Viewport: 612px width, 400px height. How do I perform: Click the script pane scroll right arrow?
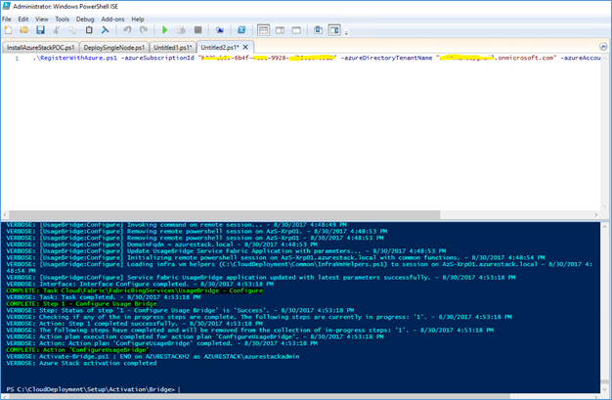[596, 214]
